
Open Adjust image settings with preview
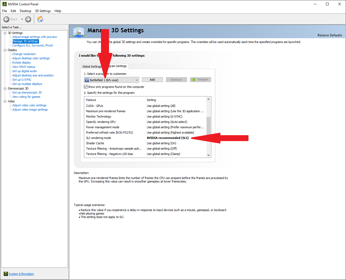tap(35, 37)
